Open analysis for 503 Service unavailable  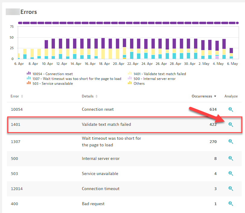tap(231, 173)
